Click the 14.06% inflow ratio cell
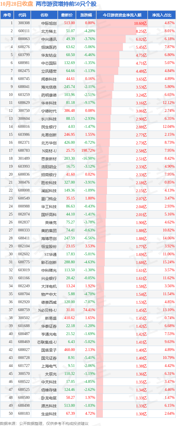 point(169,238)
